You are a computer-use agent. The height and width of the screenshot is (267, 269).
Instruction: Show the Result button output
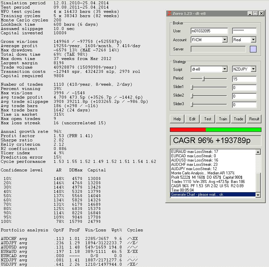(254, 119)
